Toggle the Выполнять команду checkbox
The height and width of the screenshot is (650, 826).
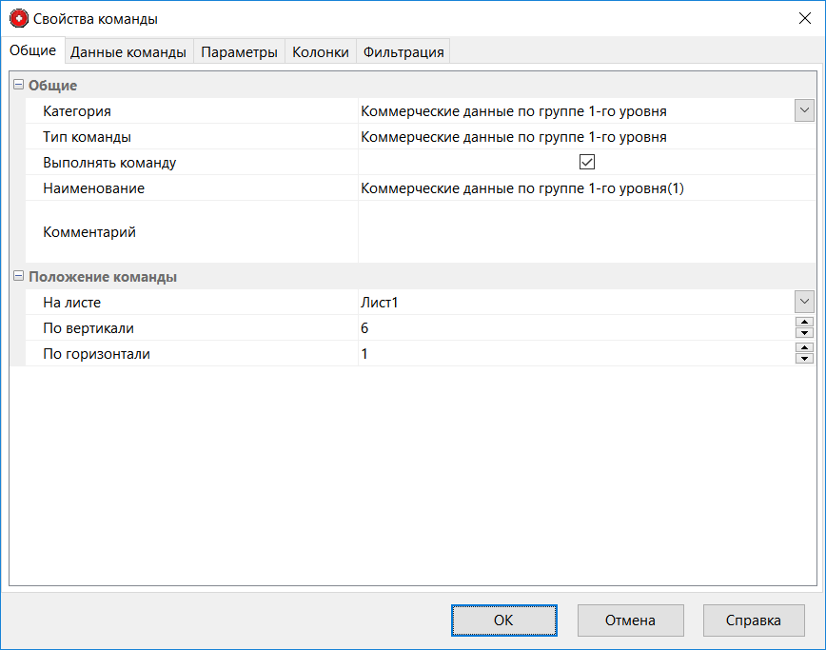(x=586, y=163)
